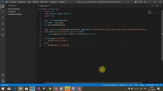Open the Файл menu
The width and height of the screenshot is (163, 91).
7,2
